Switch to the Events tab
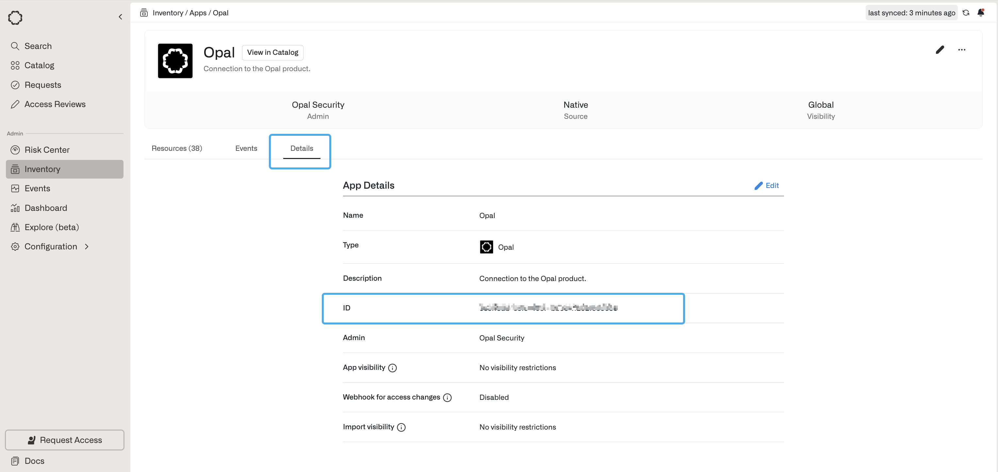The image size is (998, 472). click(x=246, y=148)
